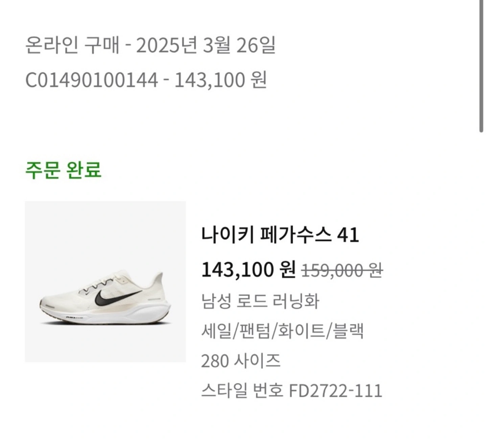Select the green 주문 완료 status label
Viewport: 487px width, 440px height.
[x=64, y=170]
